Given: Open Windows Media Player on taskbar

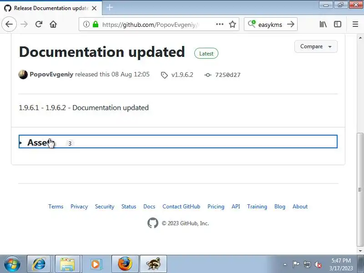Looking at the screenshot, I should [x=96, y=264].
